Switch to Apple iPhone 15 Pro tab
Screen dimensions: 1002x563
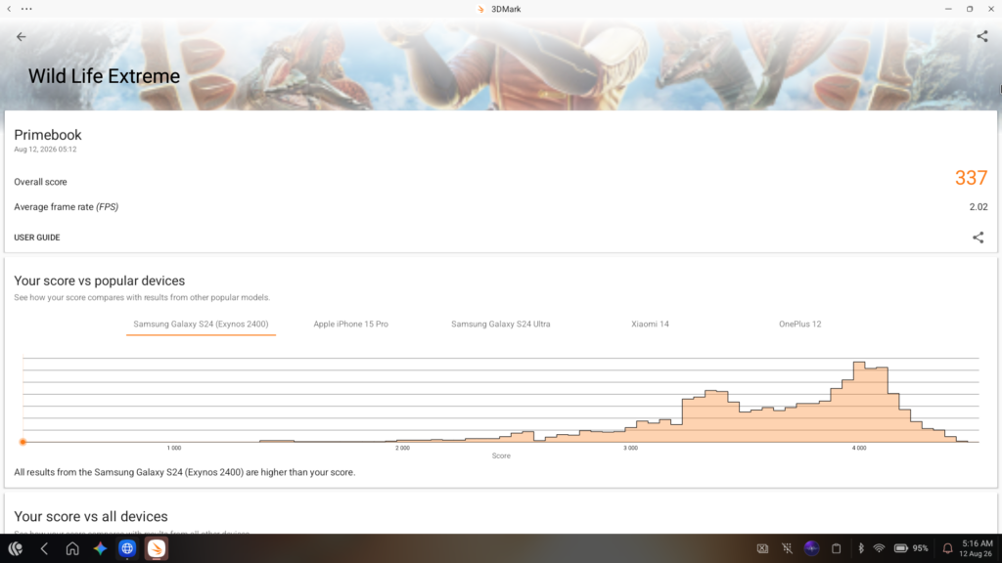(x=351, y=325)
